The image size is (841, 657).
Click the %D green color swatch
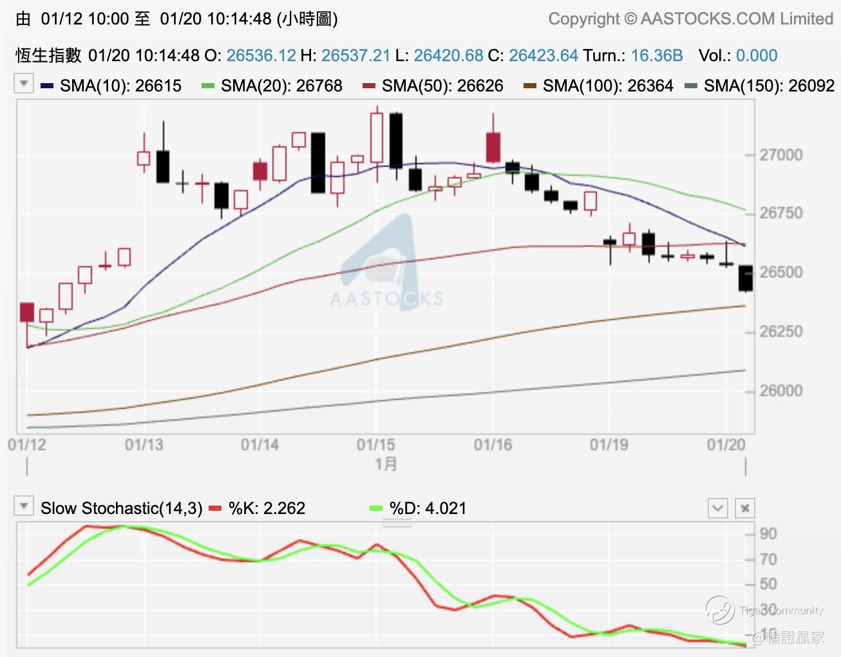376,508
